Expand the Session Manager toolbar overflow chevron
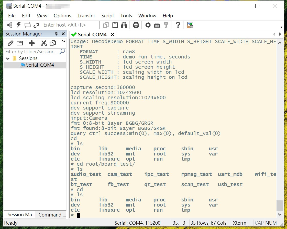Screen dimensions: 287x229 [x=63, y=42]
